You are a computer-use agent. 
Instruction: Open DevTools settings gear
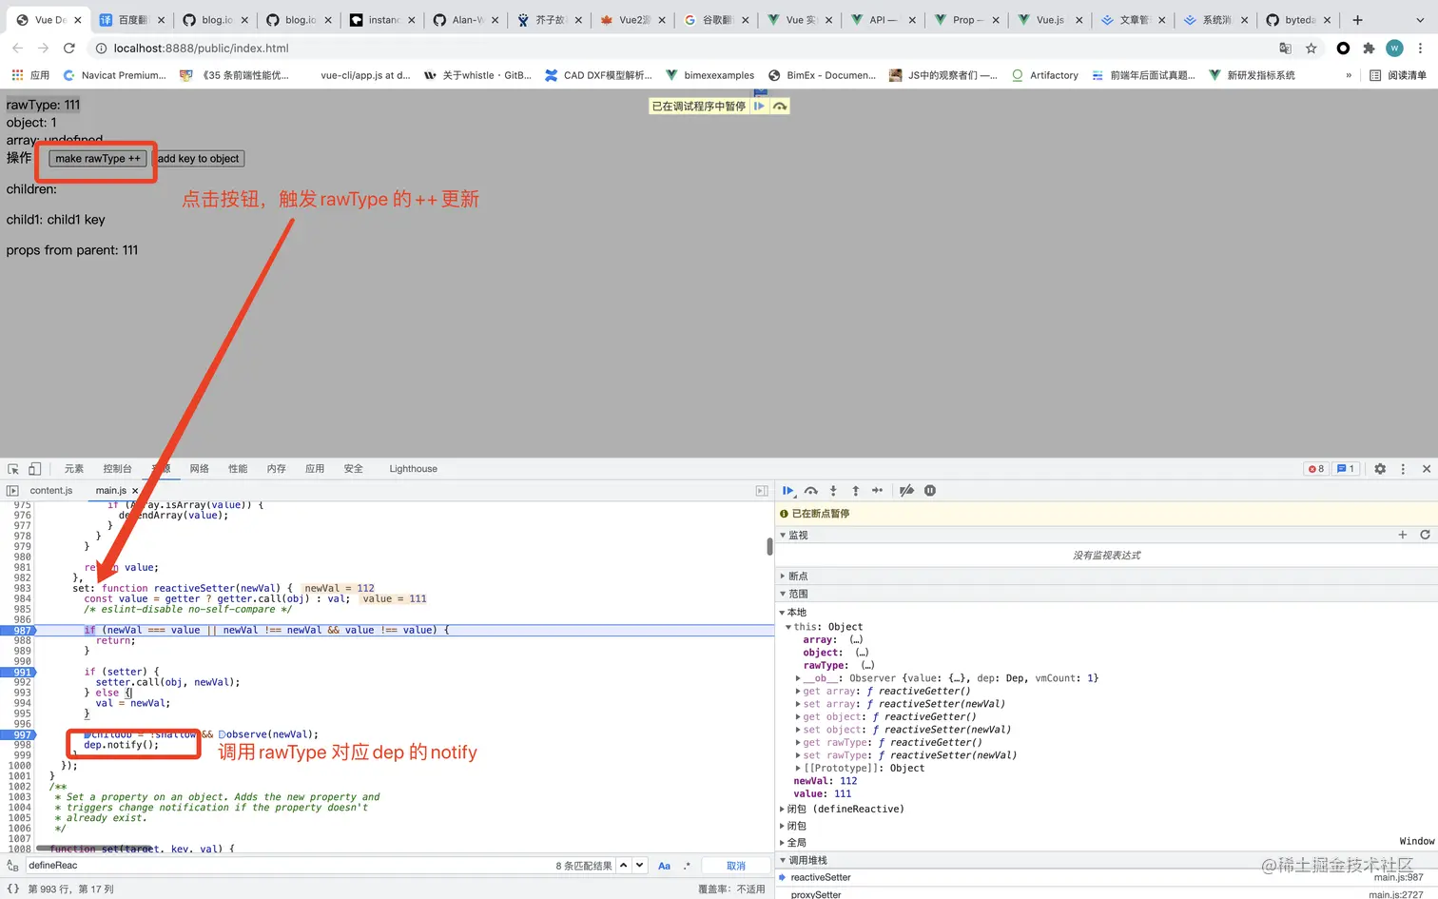(x=1380, y=469)
